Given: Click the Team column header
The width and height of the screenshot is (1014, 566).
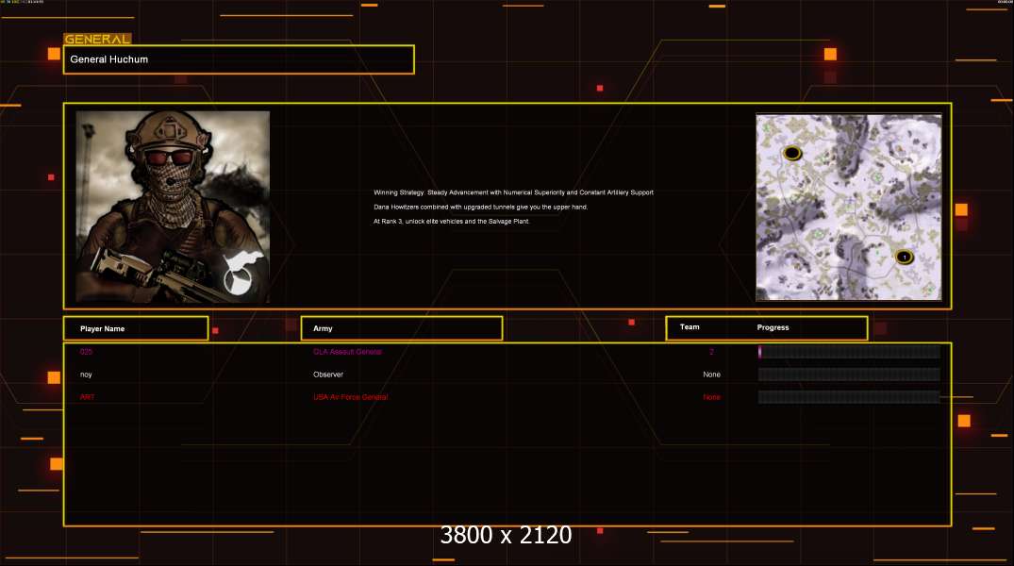Looking at the screenshot, I should coord(690,327).
